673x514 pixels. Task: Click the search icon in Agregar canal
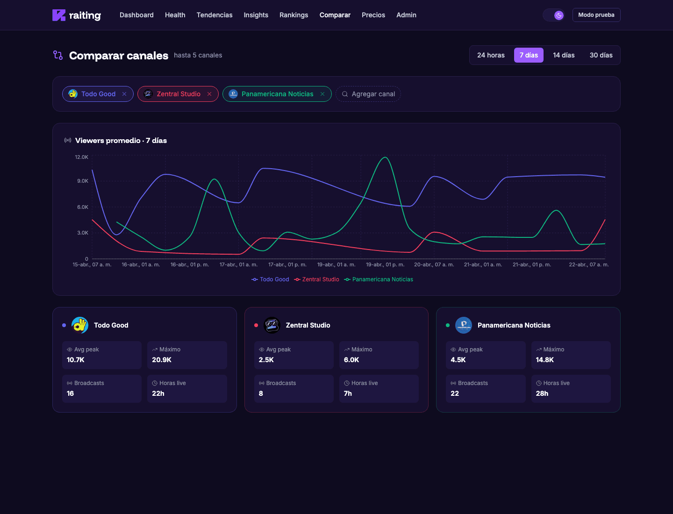pos(345,94)
